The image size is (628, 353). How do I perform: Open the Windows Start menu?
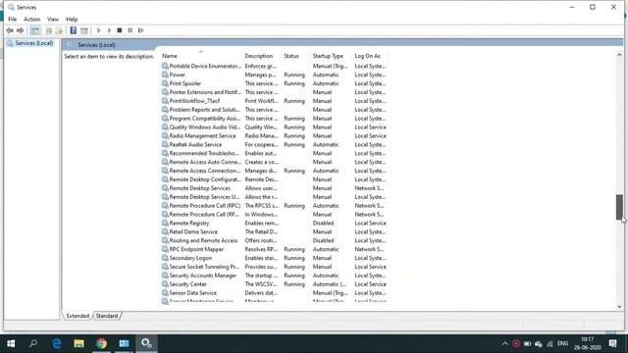pyautogui.click(x=11, y=343)
